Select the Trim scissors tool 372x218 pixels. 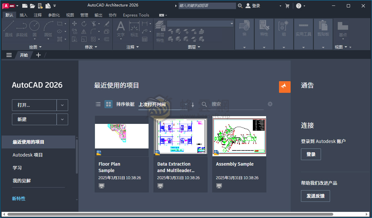coord(93,24)
